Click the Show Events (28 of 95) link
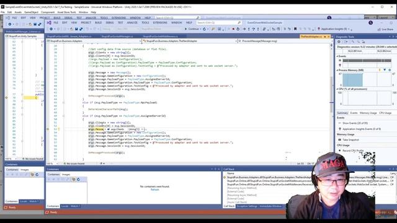 355,123
